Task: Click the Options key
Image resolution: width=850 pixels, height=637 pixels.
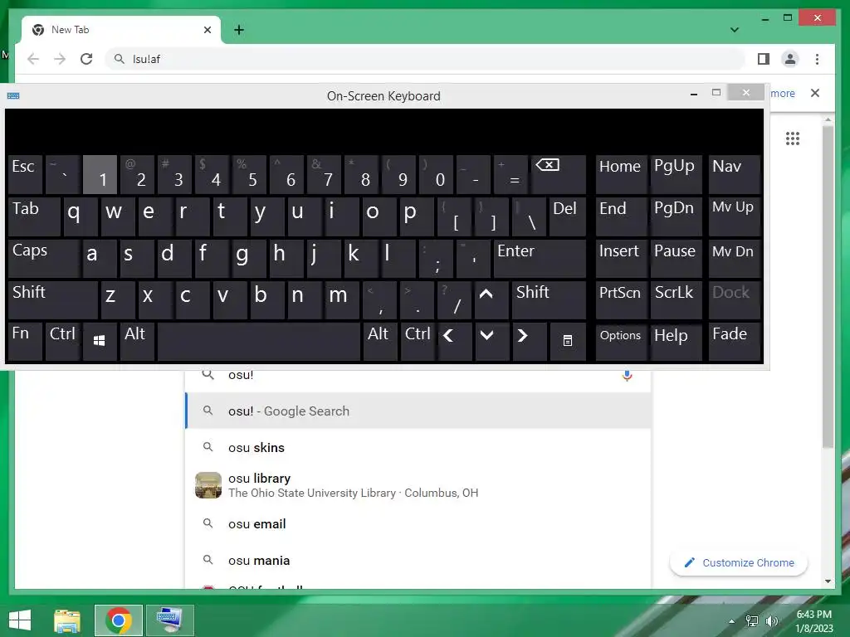Action: (621, 341)
